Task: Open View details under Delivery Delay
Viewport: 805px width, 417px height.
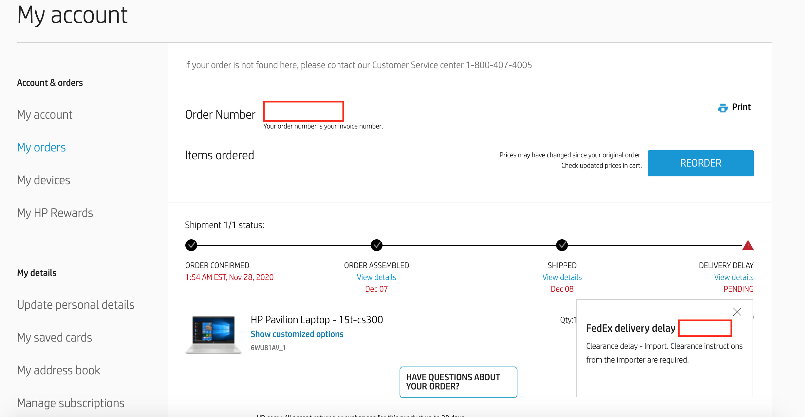Action: click(734, 277)
